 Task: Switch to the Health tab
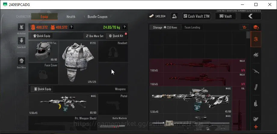71,17
